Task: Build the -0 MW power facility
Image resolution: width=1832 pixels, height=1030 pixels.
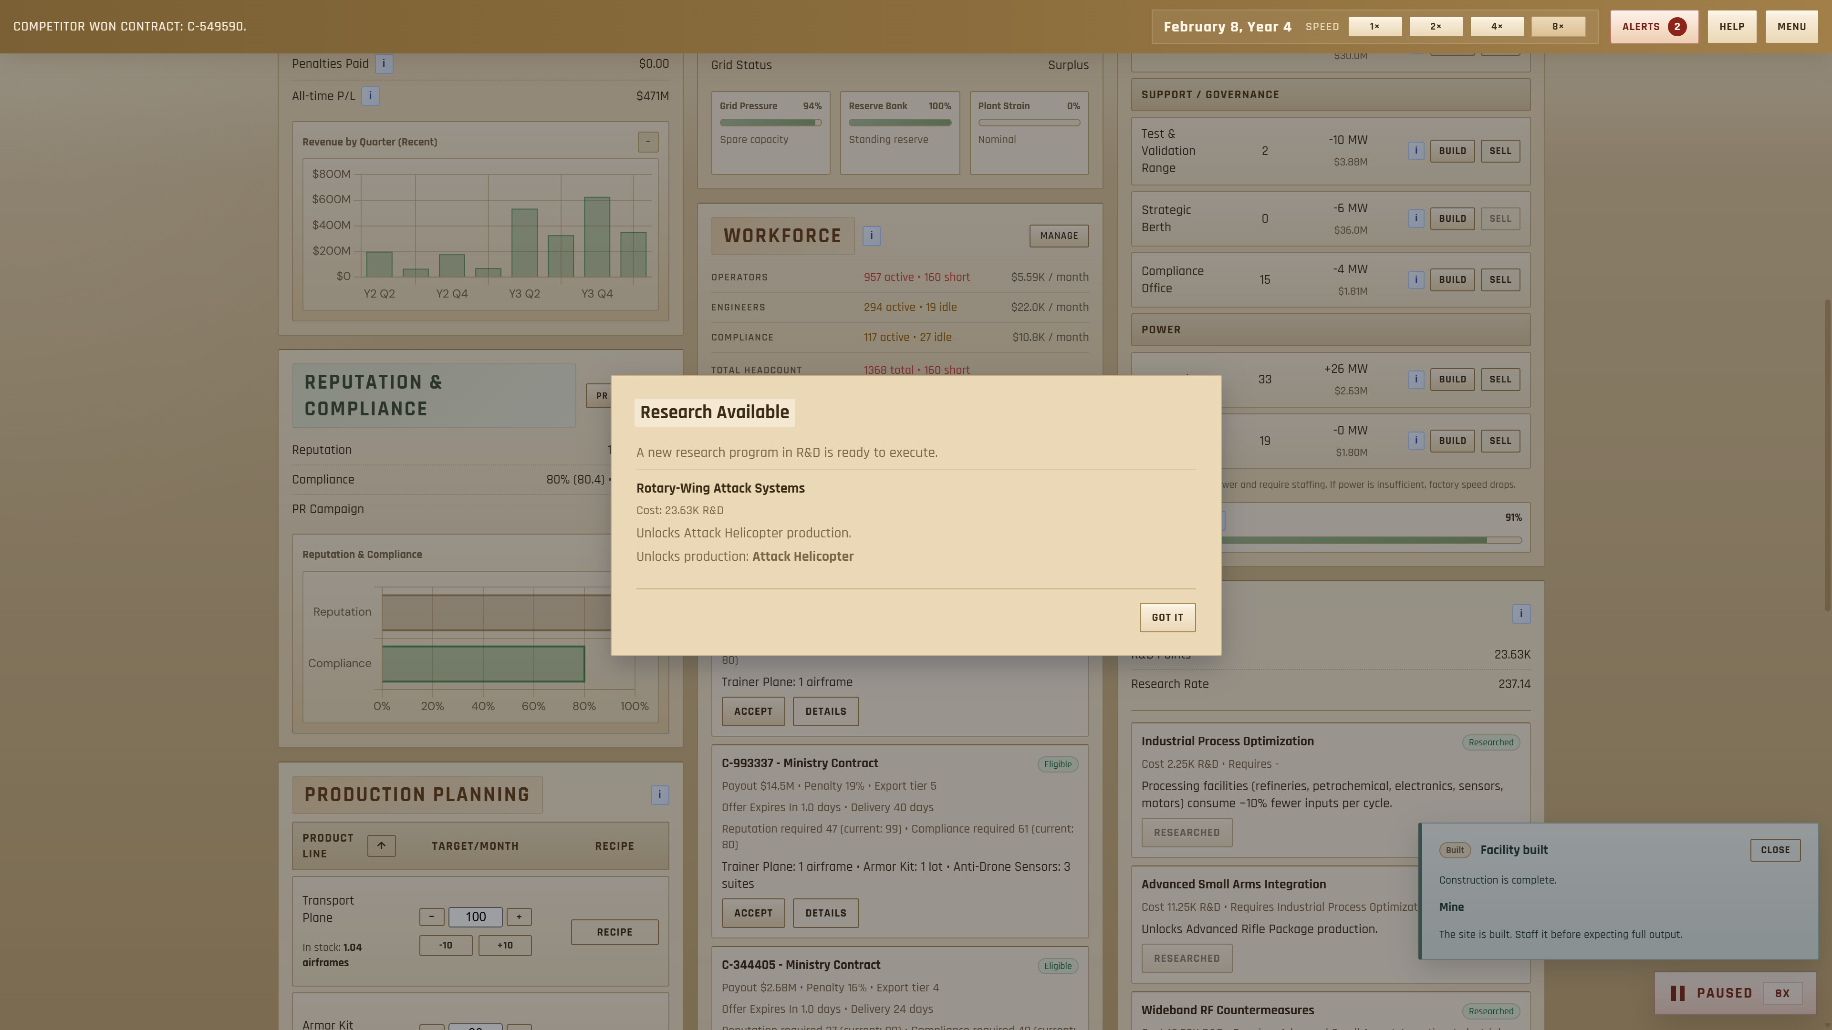Action: tap(1452, 440)
